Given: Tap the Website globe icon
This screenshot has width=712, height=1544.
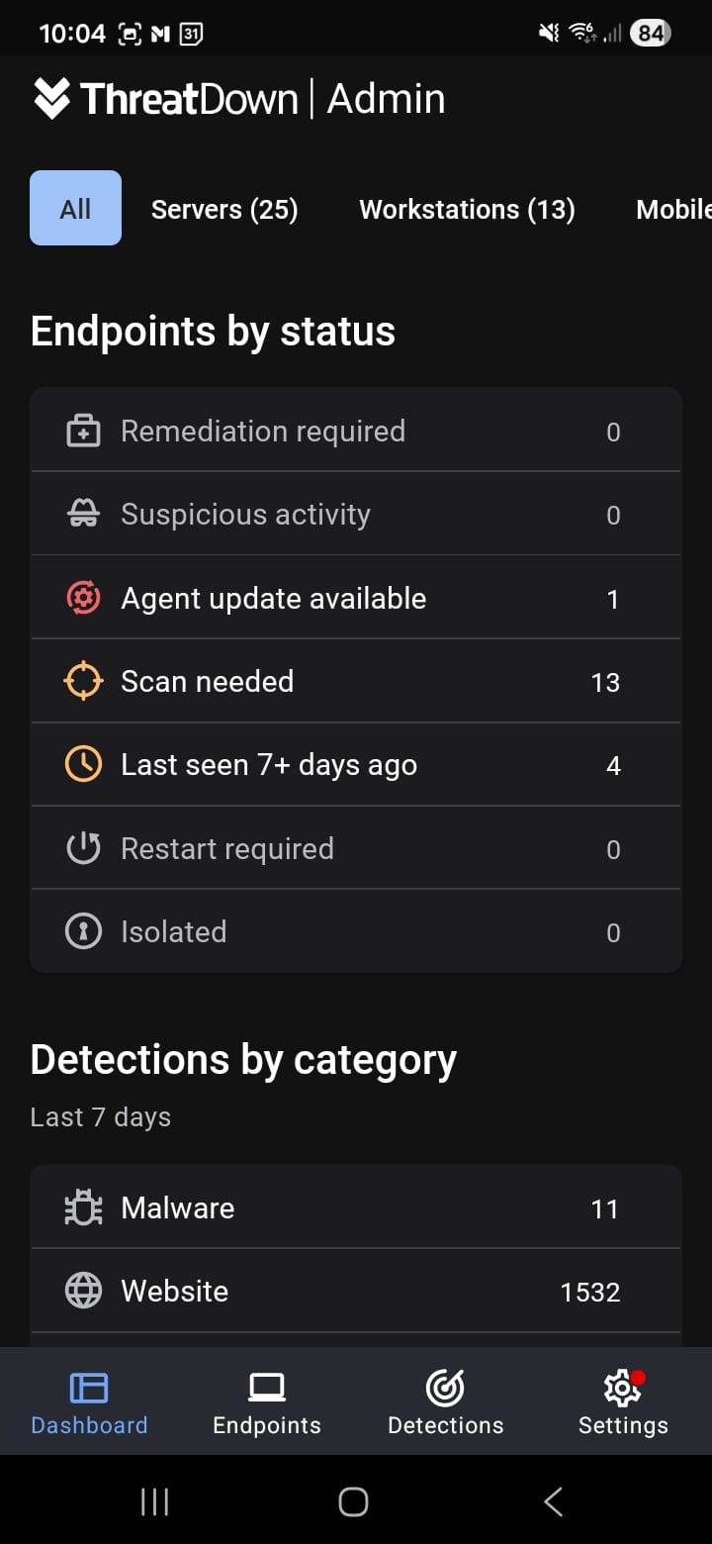Looking at the screenshot, I should pyautogui.click(x=83, y=1292).
